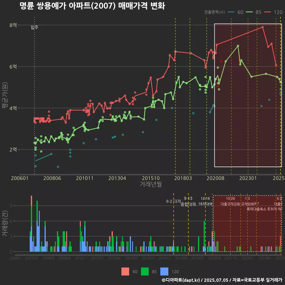Click the 거래년월 x-axis title

click(x=151, y=184)
